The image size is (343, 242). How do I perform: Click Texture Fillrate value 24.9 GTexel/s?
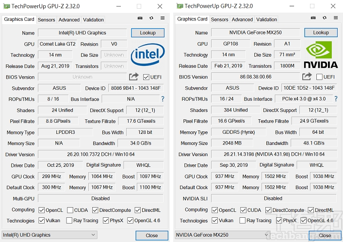click(x=314, y=121)
